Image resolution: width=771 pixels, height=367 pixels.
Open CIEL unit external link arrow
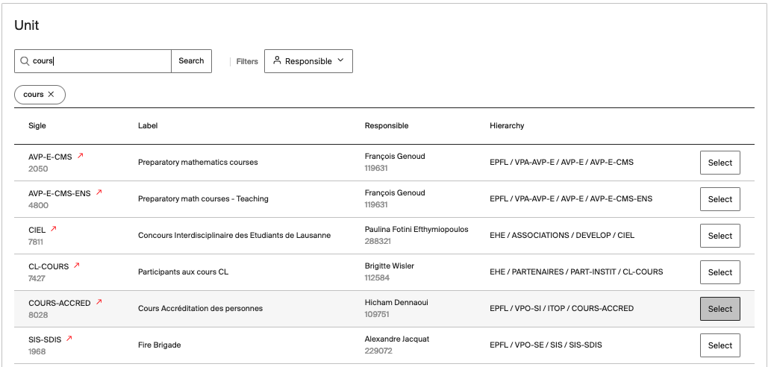tap(54, 229)
